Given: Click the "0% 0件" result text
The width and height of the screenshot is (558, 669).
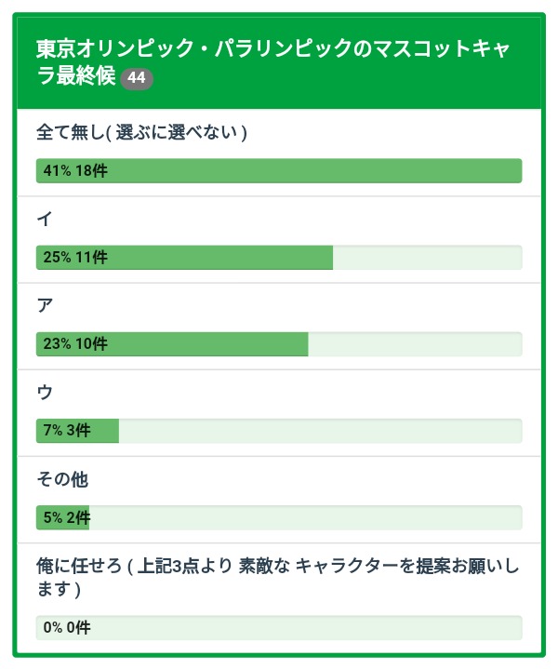Looking at the screenshot, I should click(x=67, y=628).
